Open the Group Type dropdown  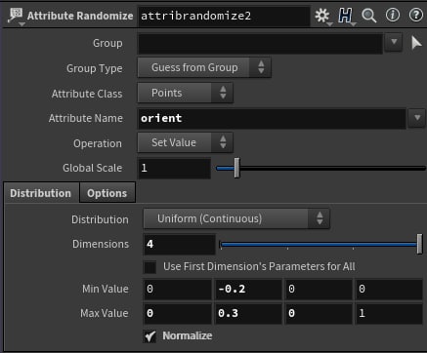tap(204, 67)
